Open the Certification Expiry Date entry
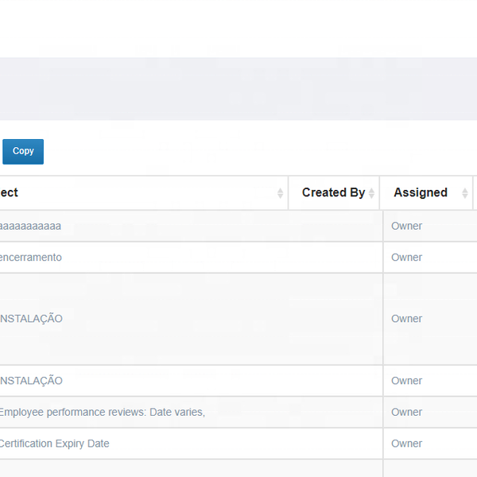The width and height of the screenshot is (477, 477). (54, 444)
